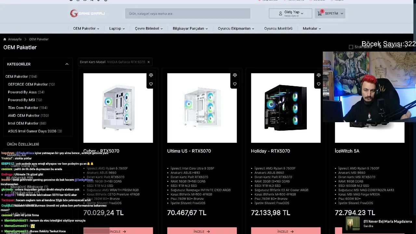The height and width of the screenshot is (234, 416).
Task: Click the 72.133,98 TL price
Action: [x=270, y=213]
